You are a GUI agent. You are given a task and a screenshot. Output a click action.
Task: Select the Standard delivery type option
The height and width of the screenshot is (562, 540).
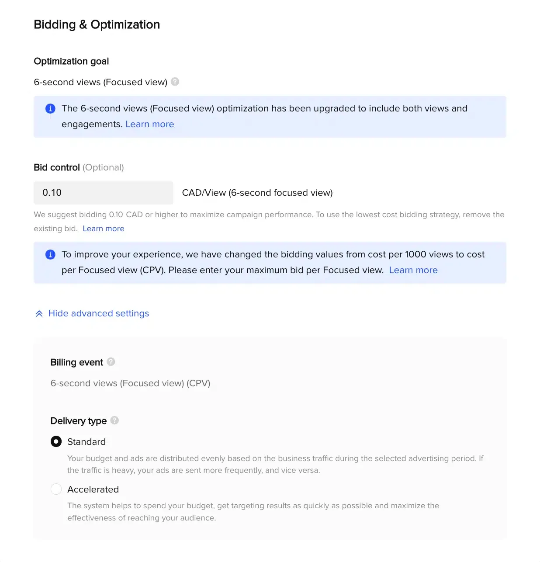(56, 441)
